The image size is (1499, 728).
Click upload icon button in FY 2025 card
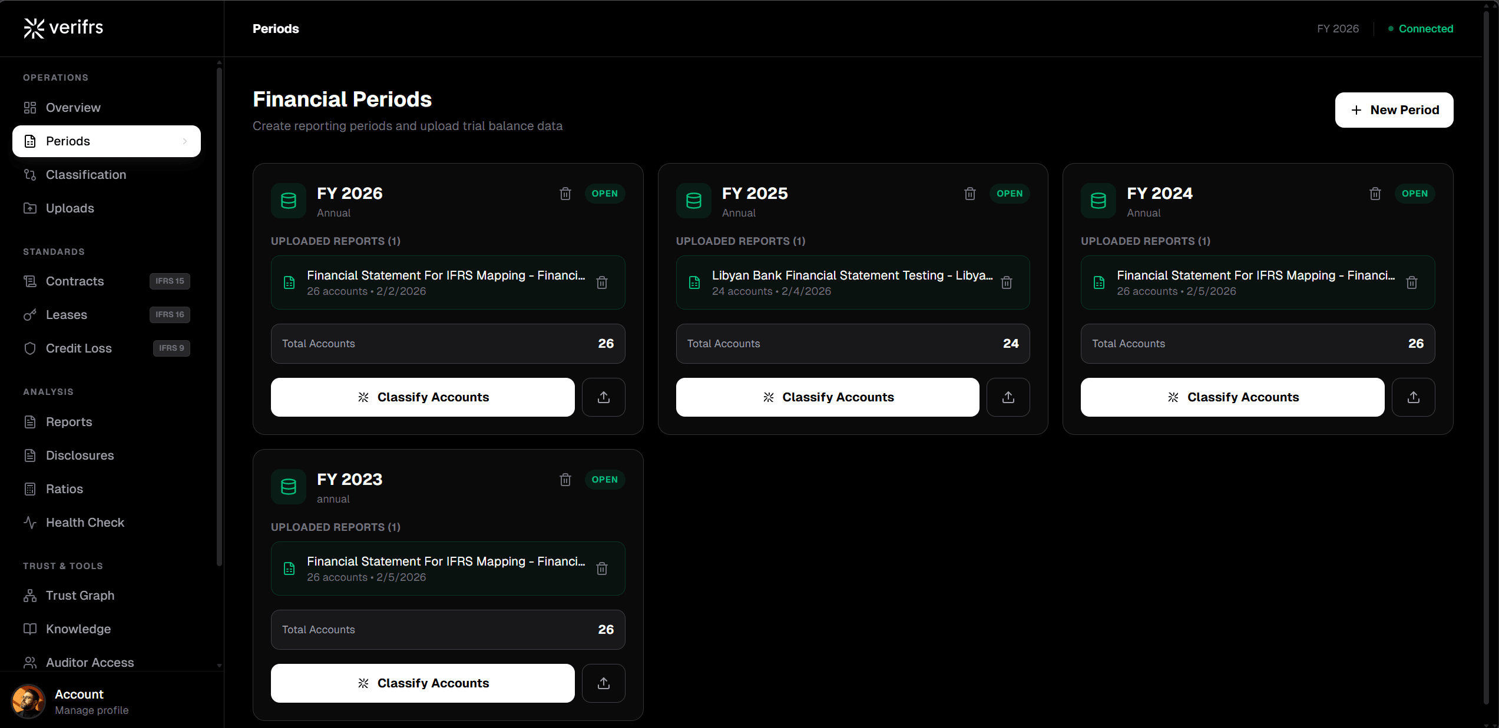(x=1008, y=397)
